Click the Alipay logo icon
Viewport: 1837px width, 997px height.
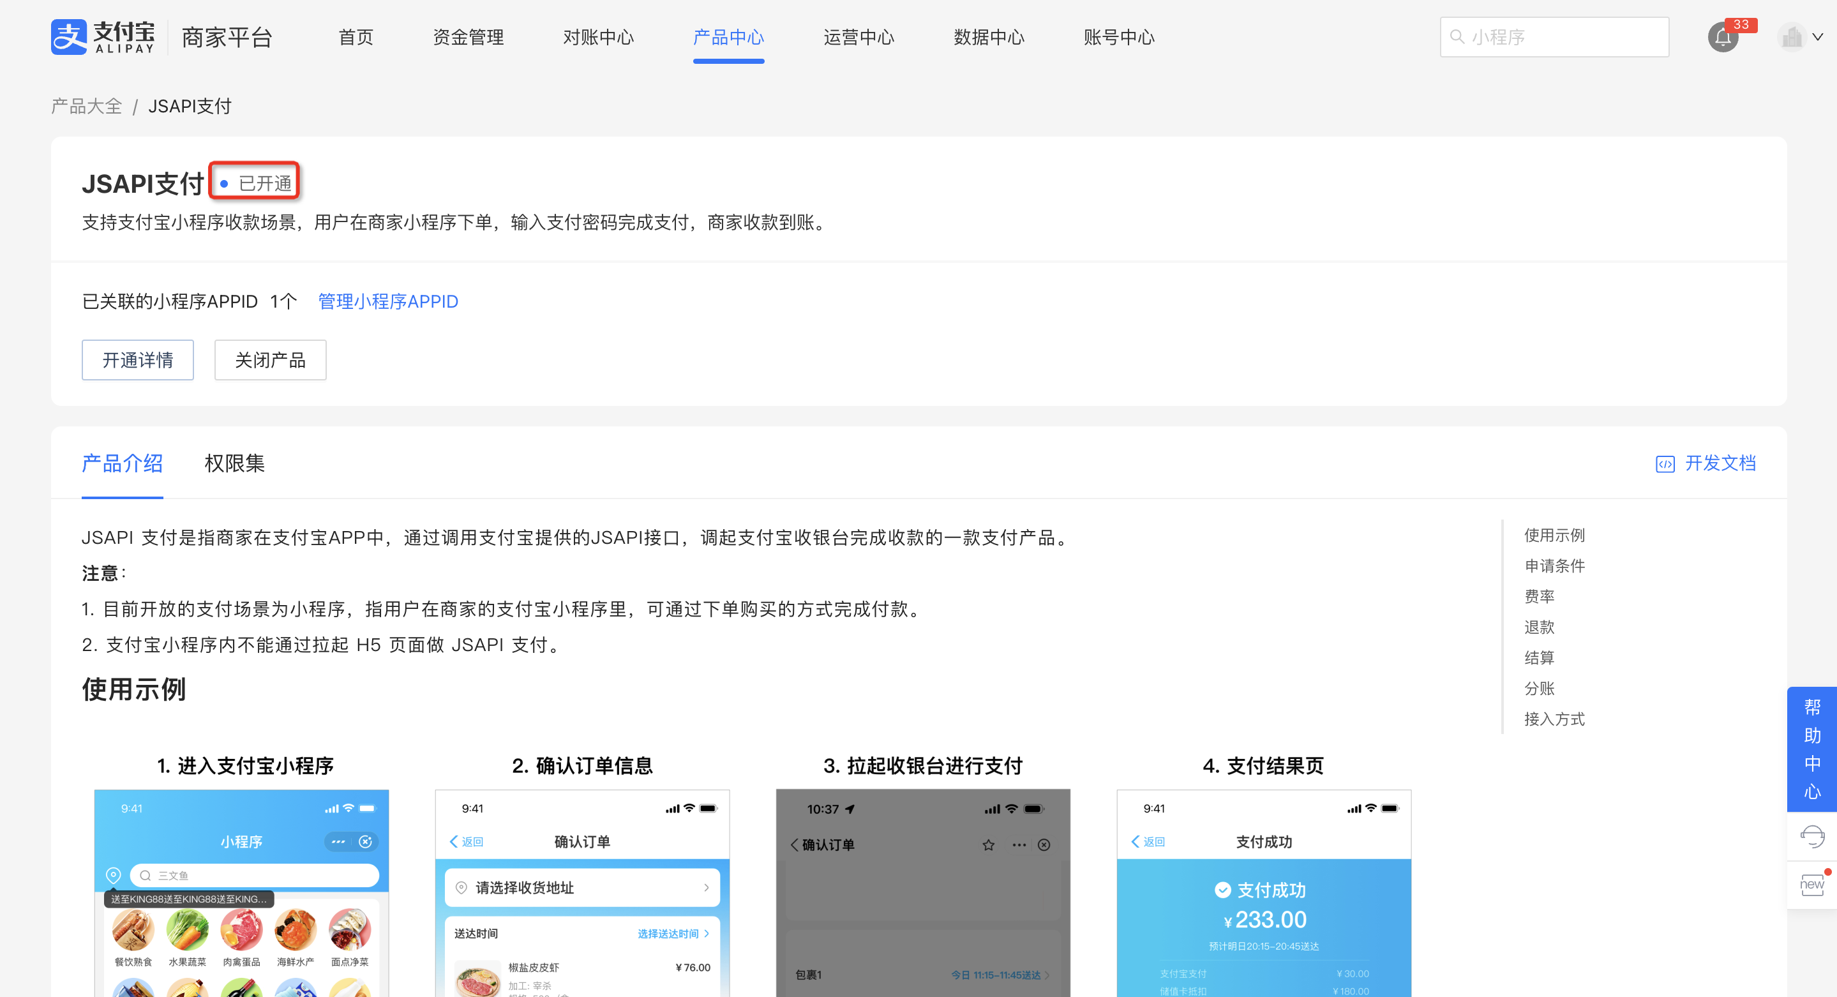point(69,36)
